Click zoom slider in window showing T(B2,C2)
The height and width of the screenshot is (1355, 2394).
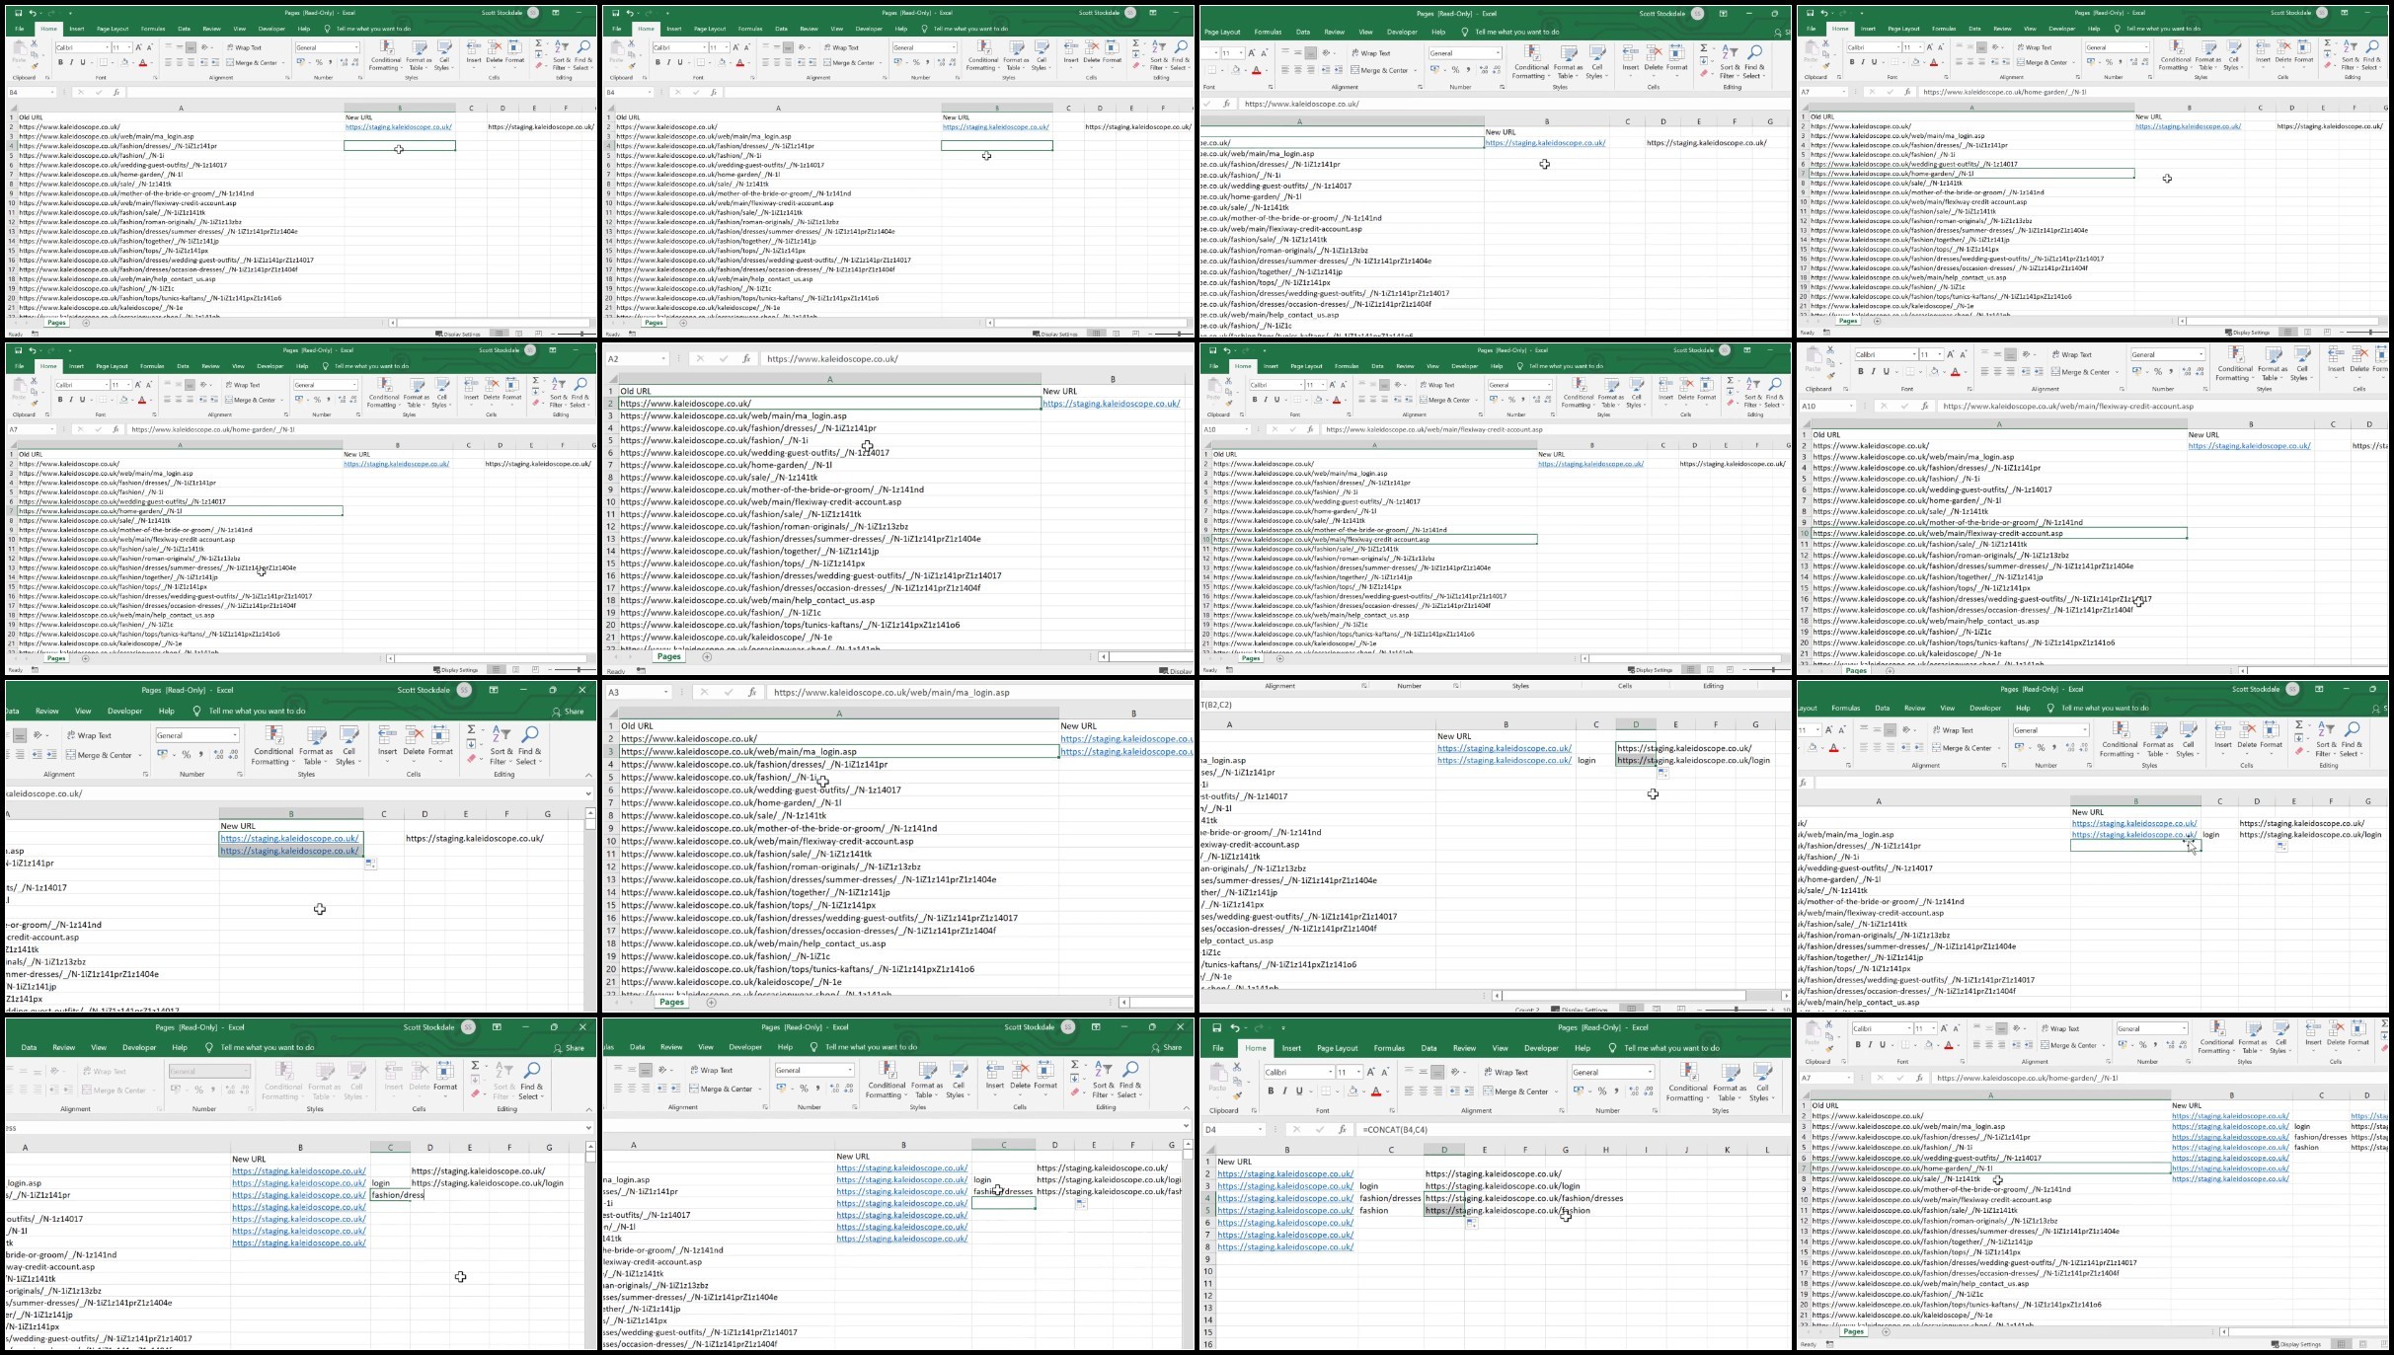[1738, 1009]
